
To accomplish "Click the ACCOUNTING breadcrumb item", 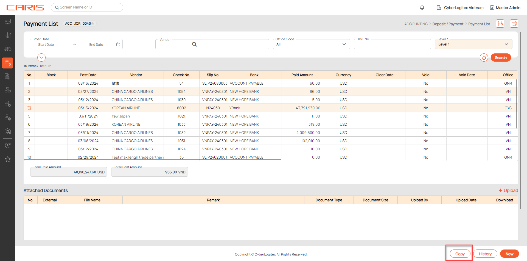I will (416, 24).
